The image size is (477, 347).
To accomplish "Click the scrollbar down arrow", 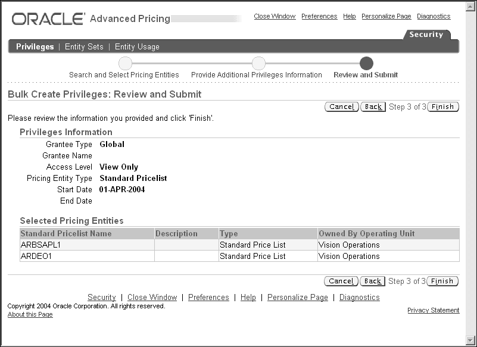I will coord(470,340).
